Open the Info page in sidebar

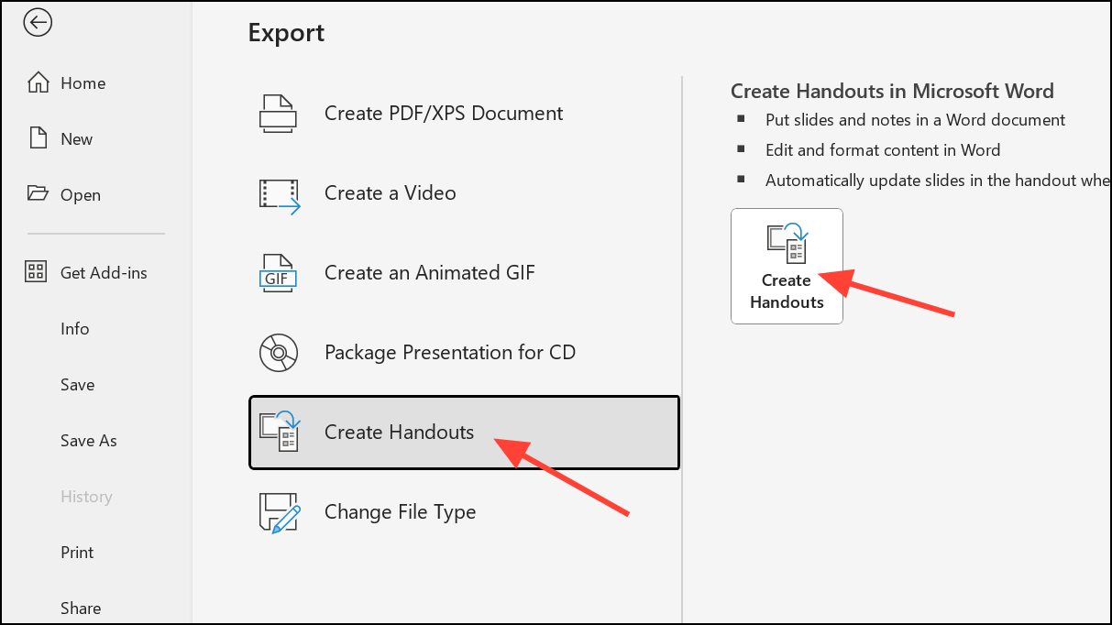pos(75,329)
